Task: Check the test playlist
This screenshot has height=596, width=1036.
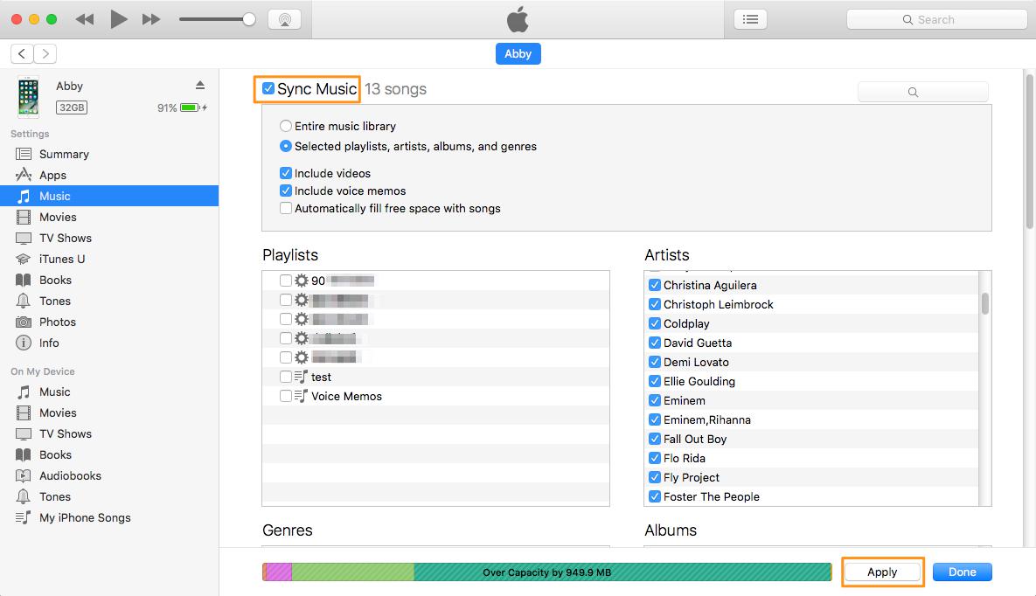Action: (x=285, y=377)
